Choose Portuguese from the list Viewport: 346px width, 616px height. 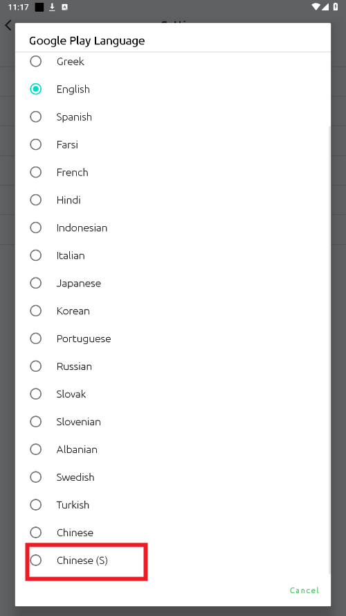point(36,339)
